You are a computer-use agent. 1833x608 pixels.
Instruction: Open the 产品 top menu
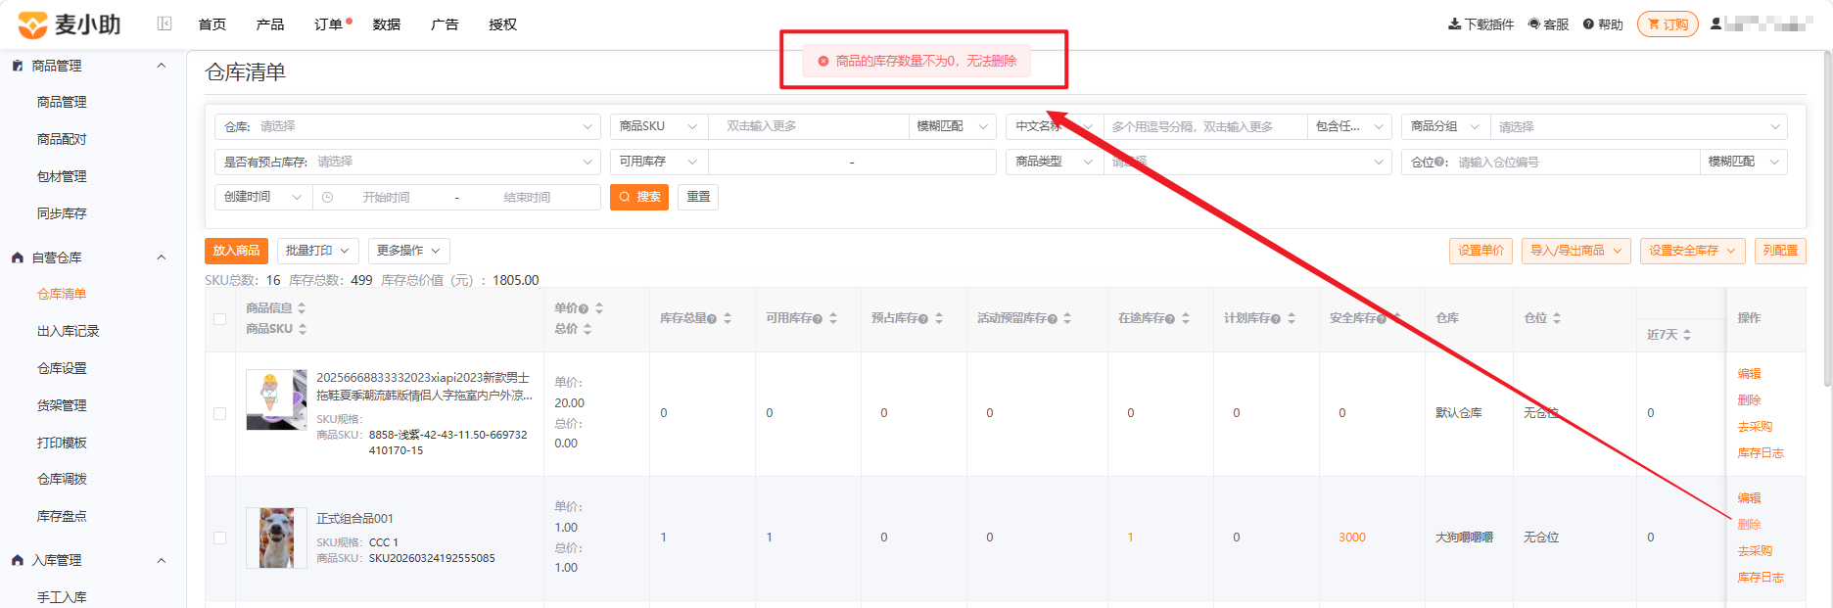pyautogui.click(x=270, y=24)
